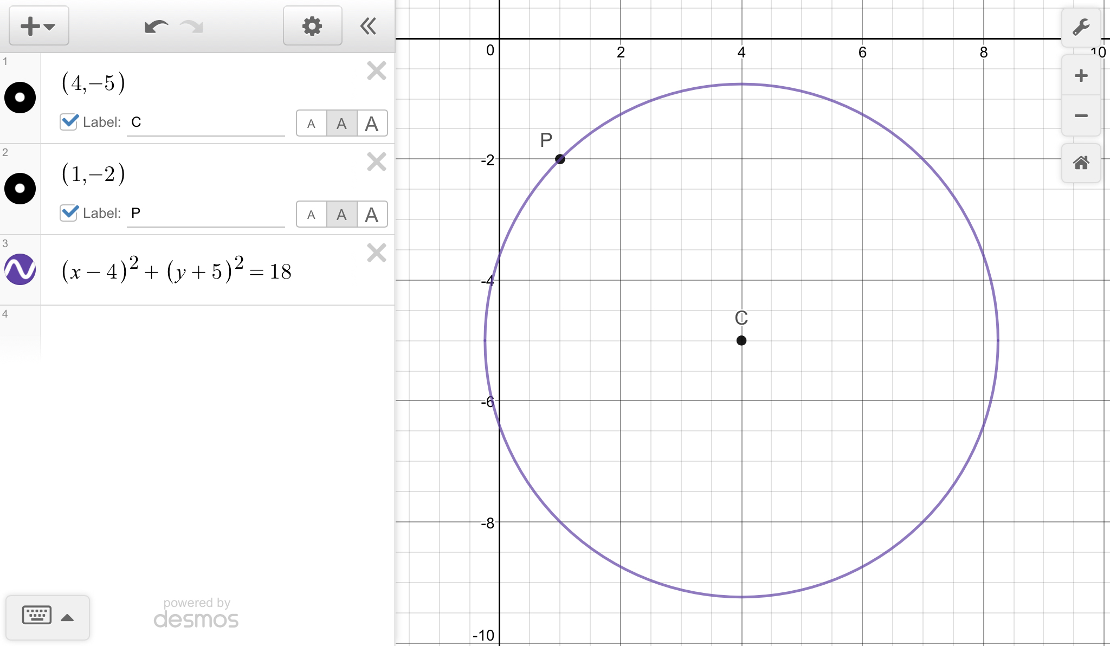
Task: Open the graph settings wrench menu
Action: pyautogui.click(x=1081, y=27)
